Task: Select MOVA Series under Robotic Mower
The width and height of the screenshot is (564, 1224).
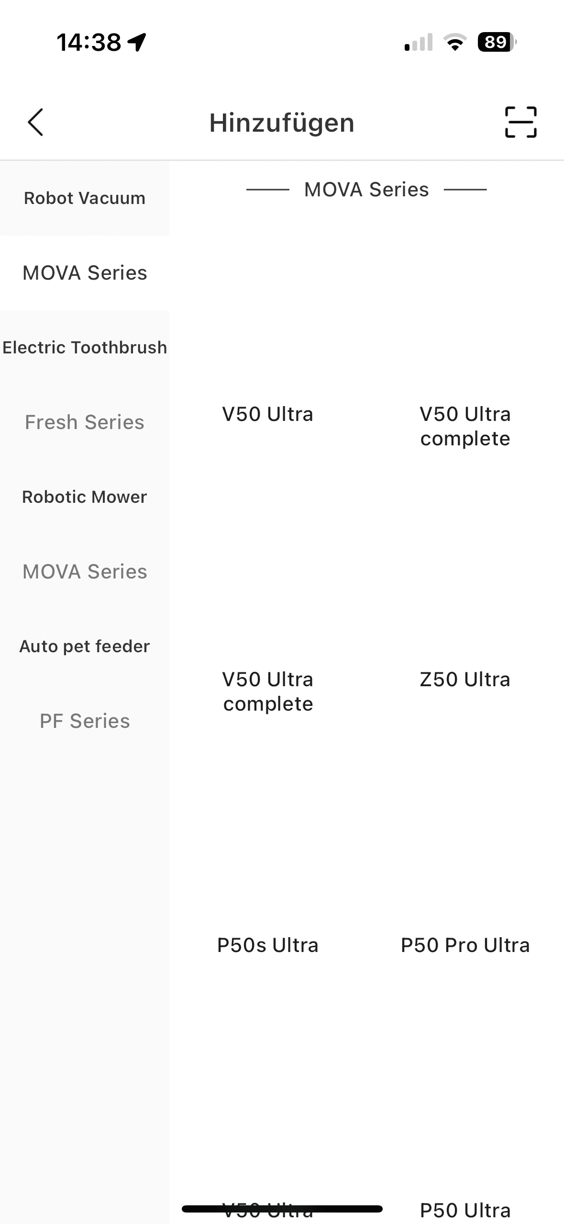Action: (85, 572)
